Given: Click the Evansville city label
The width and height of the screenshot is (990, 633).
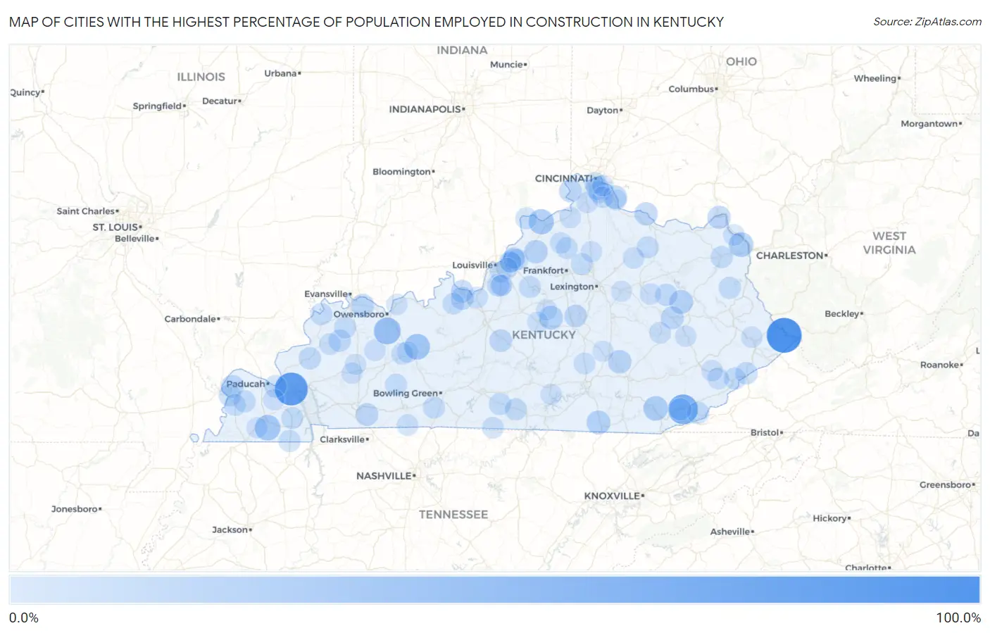Looking at the screenshot, I should click(x=326, y=294).
